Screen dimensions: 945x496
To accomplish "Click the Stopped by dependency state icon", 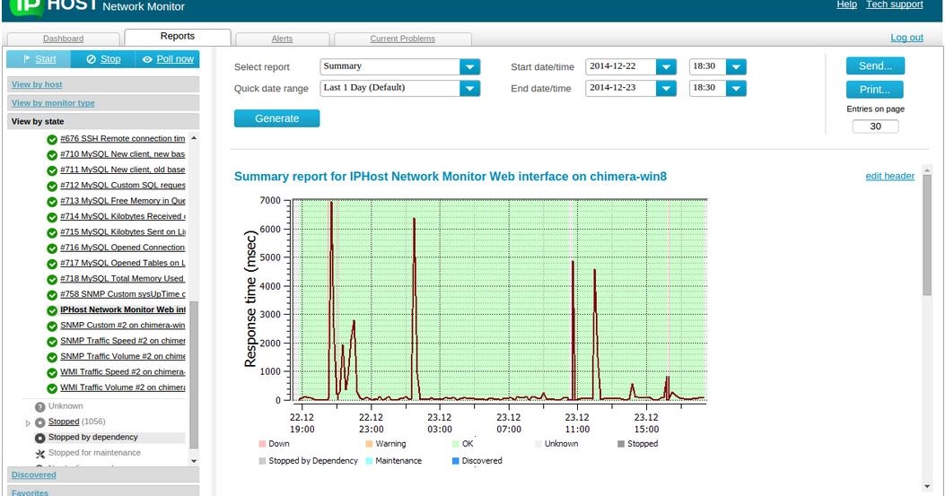I will click(x=39, y=438).
